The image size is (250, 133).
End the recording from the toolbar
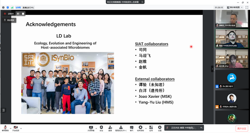141,128
